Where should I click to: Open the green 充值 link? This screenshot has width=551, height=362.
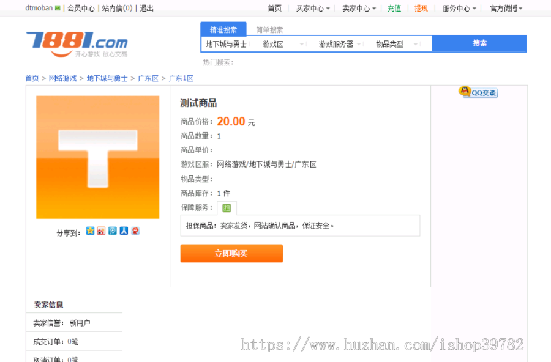point(394,9)
